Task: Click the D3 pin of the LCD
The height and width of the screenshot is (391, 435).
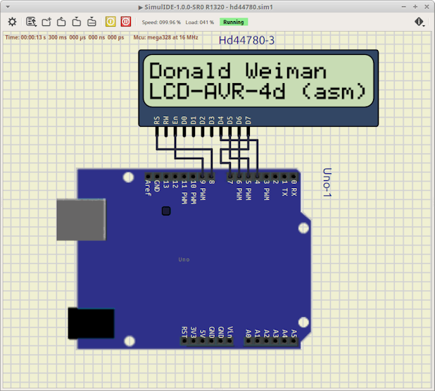Action: point(212,132)
